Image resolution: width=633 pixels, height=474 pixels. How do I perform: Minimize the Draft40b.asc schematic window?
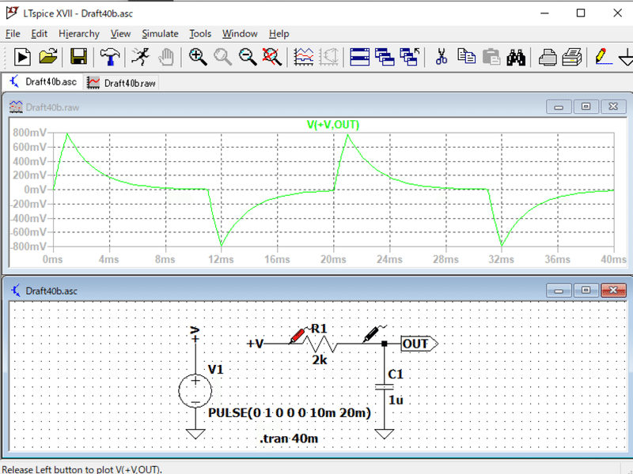coord(559,290)
